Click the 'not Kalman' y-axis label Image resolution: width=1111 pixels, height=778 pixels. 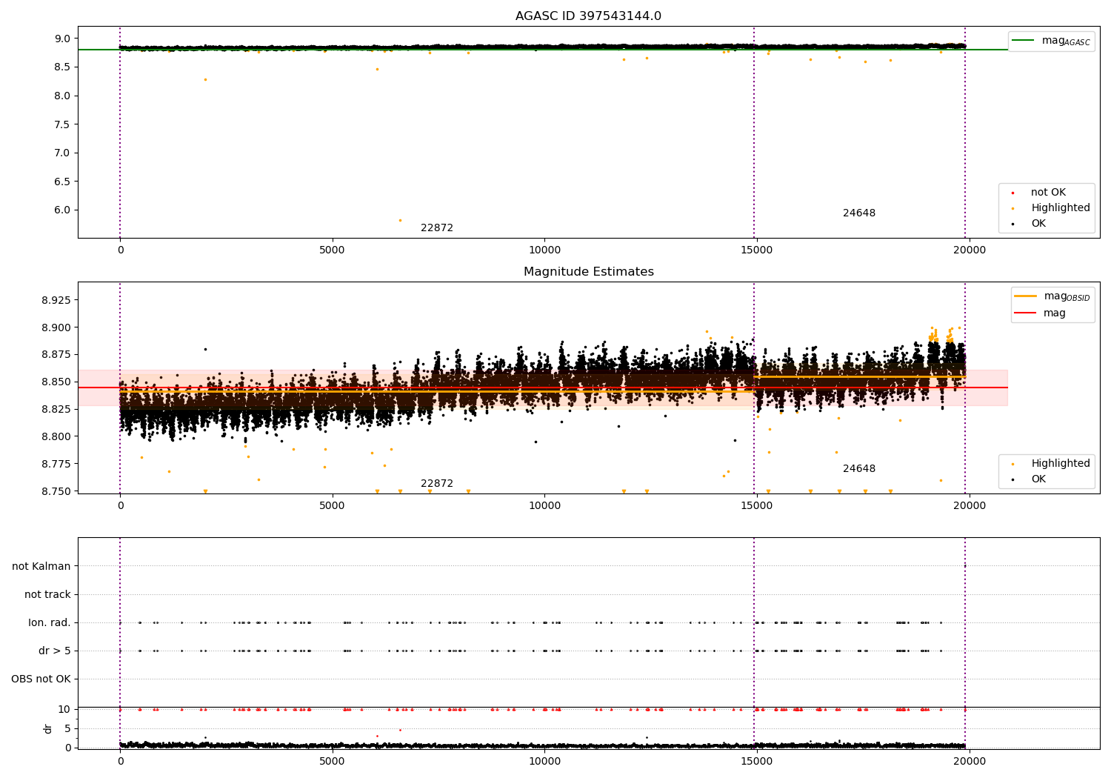41,567
